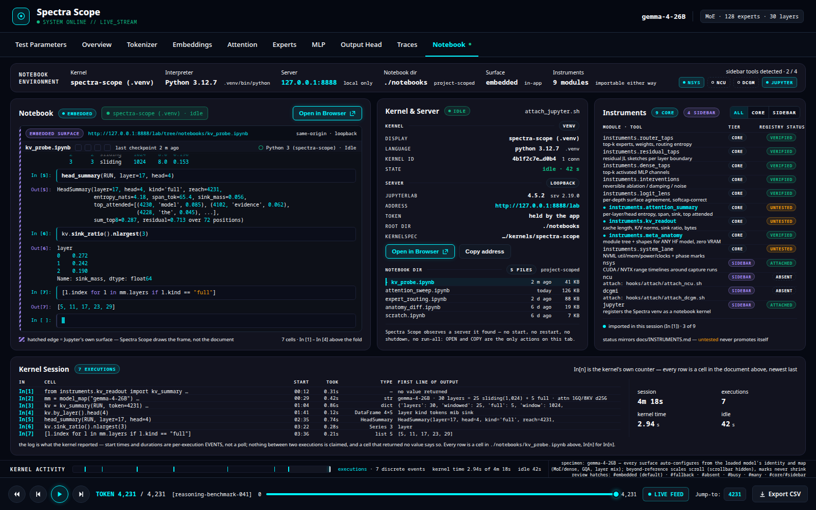Focus the empty In [ ] notebook cell
Image resolution: width=816 pixels, height=510 pixels.
(x=206, y=320)
